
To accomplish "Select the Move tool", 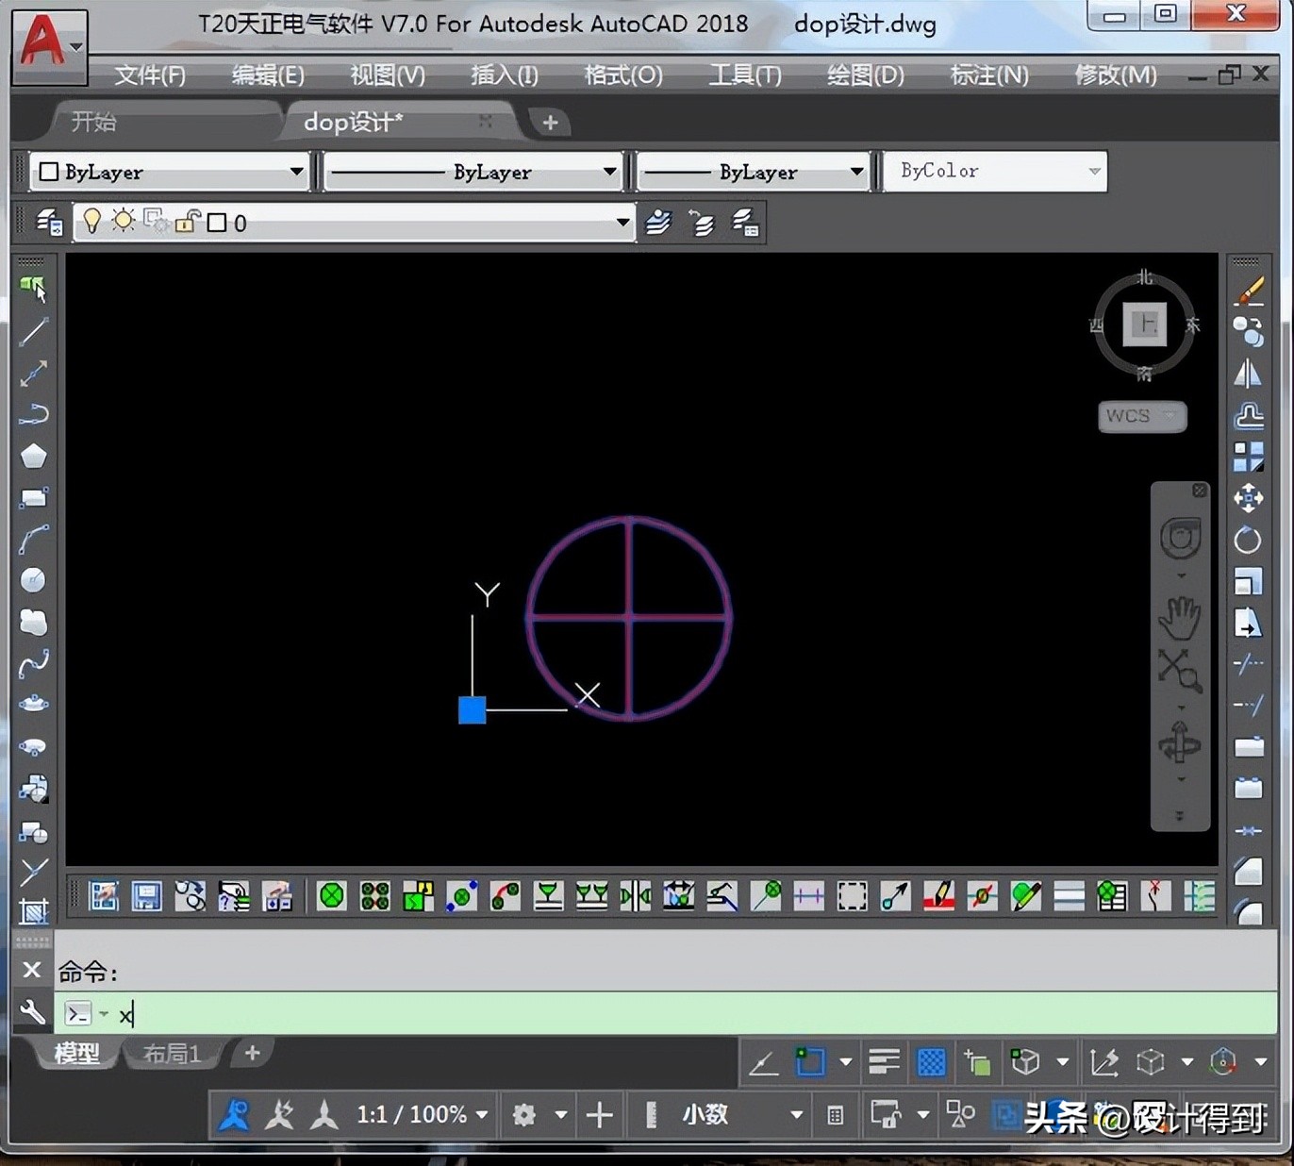I will [x=1248, y=498].
